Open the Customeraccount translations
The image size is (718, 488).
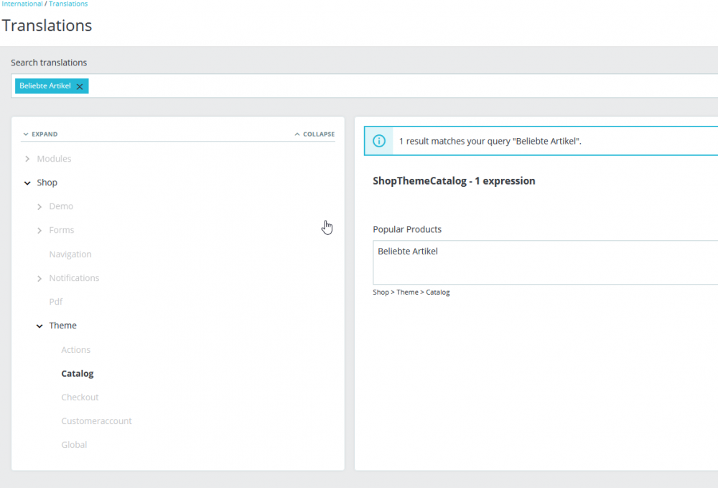click(96, 421)
